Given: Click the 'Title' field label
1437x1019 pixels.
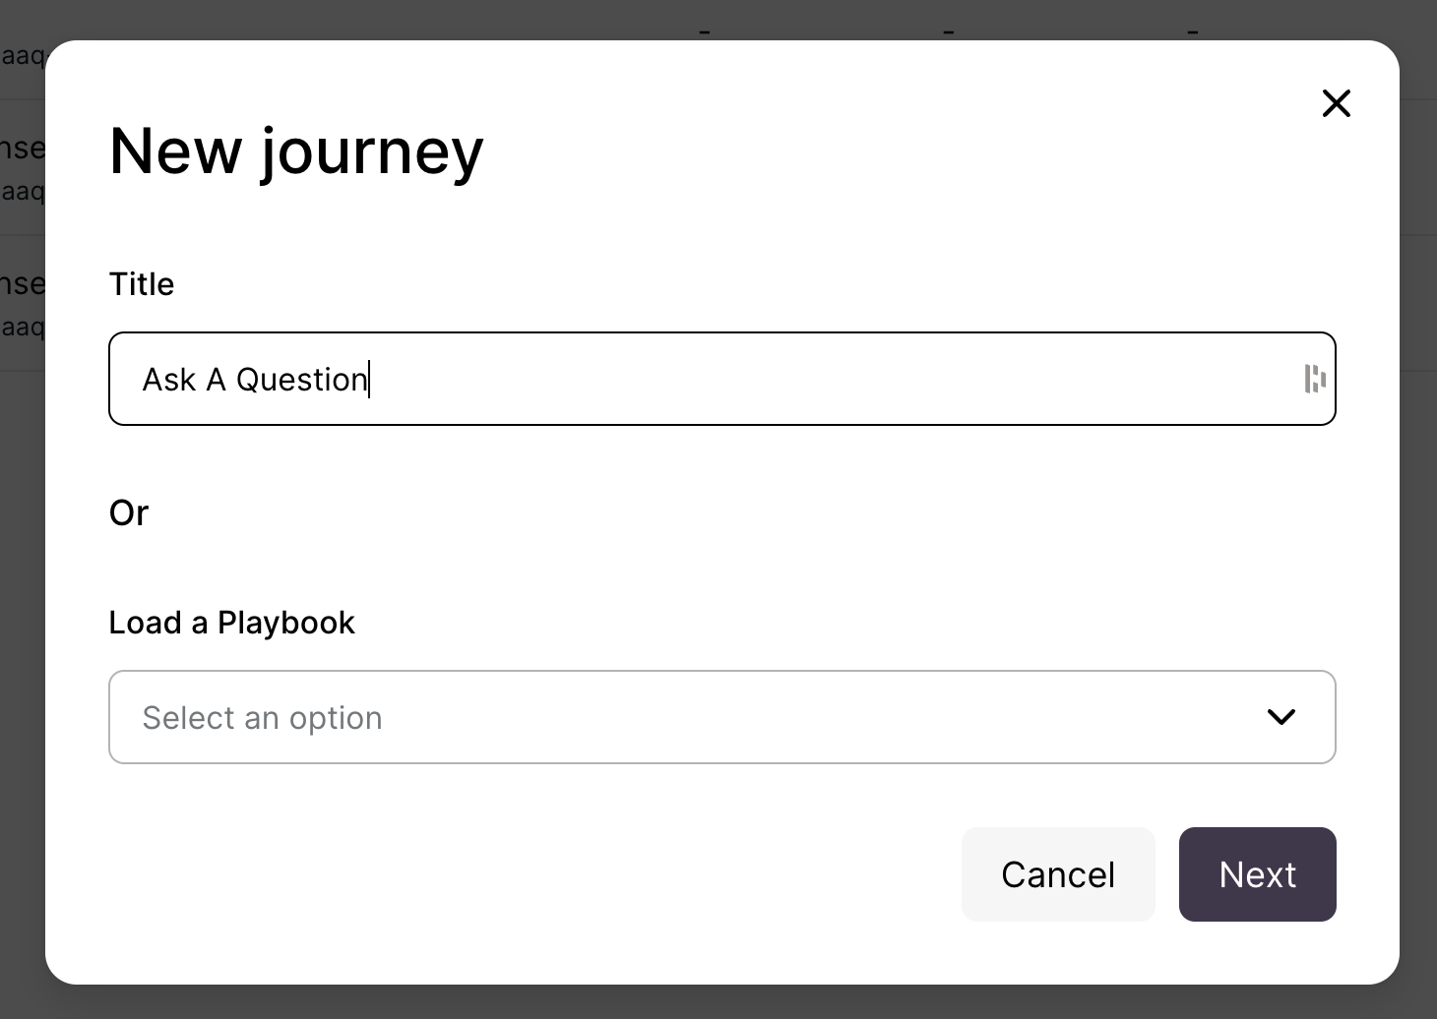Looking at the screenshot, I should click(x=142, y=284).
